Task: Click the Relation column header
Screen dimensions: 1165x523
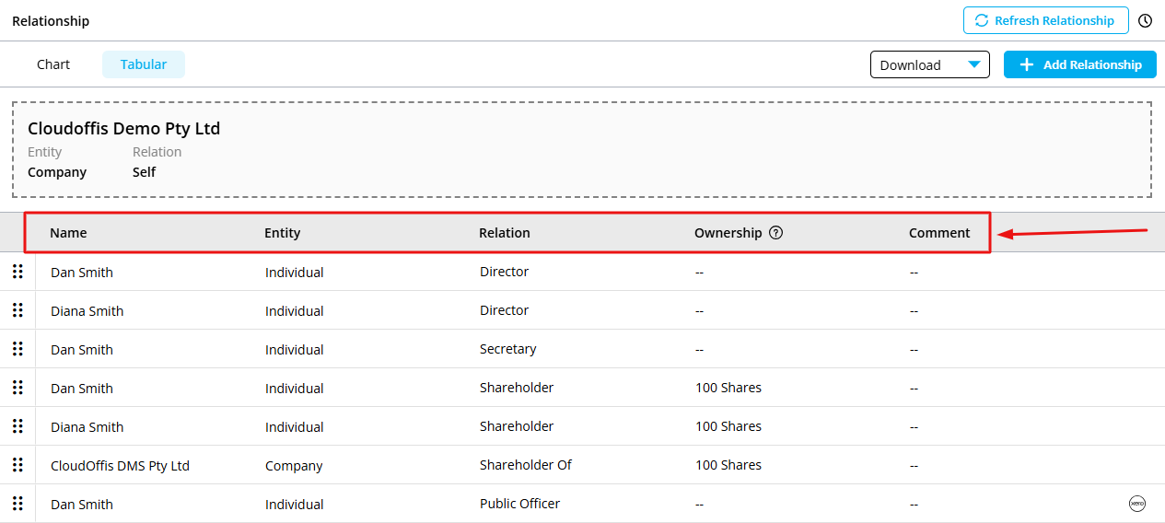Action: pyautogui.click(x=505, y=233)
